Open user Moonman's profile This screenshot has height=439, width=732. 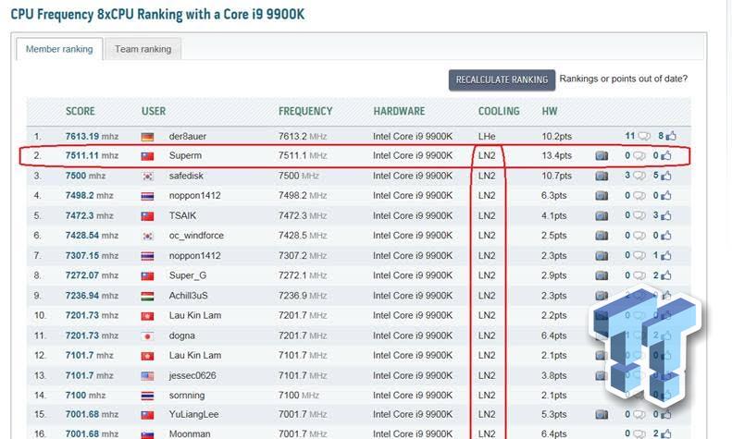190,433
